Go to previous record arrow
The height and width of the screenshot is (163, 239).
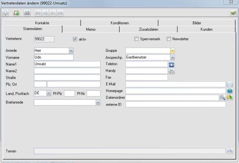point(45,13)
